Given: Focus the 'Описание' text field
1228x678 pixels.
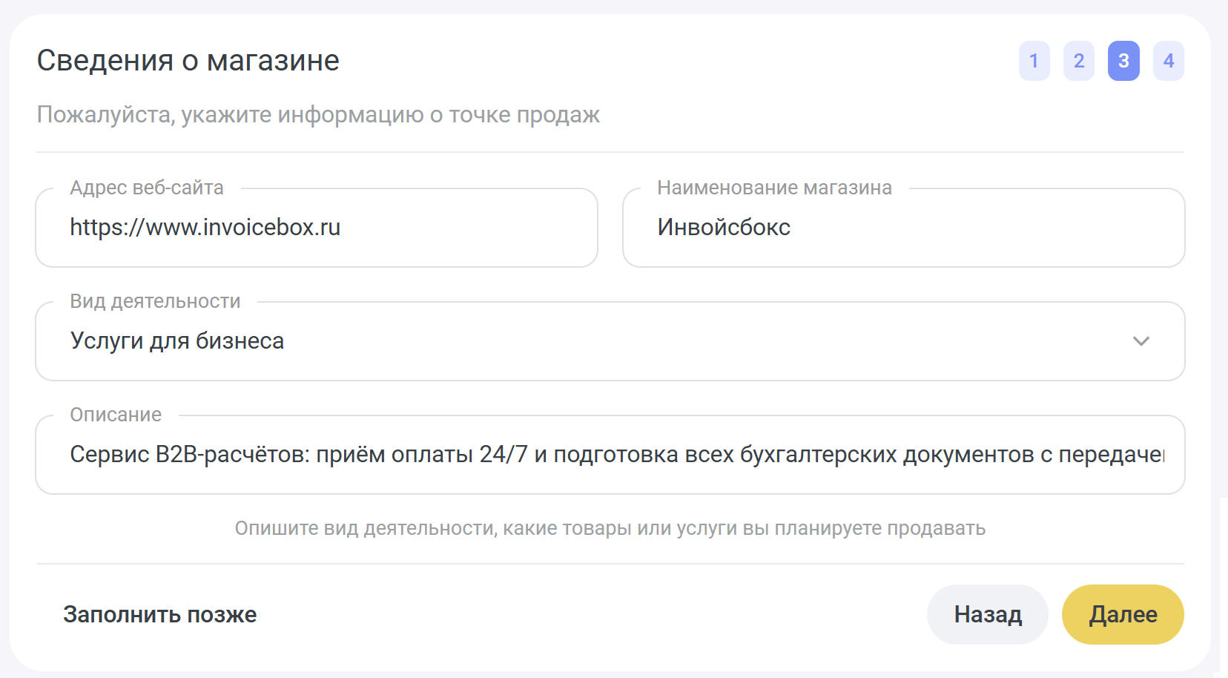Looking at the screenshot, I should tap(608, 455).
